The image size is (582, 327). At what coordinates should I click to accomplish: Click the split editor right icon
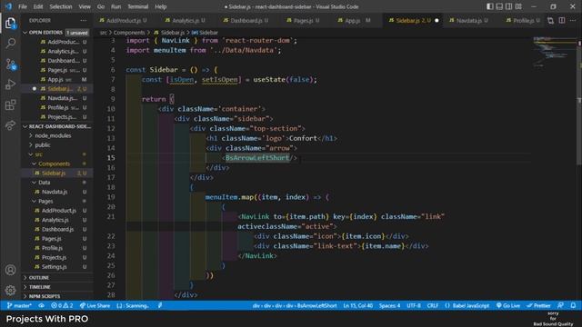point(562,20)
